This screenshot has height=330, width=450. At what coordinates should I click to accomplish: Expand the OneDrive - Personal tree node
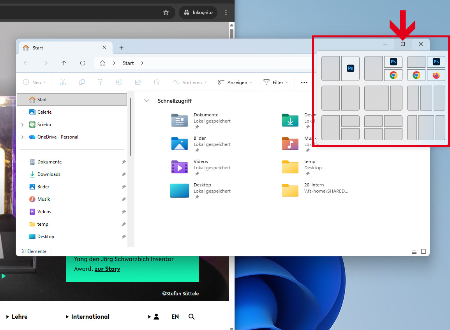point(22,137)
